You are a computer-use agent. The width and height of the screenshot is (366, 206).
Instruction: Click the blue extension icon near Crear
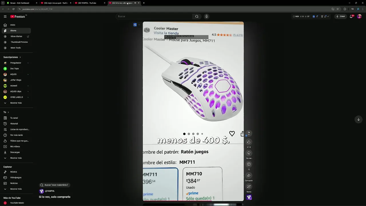point(314,16)
